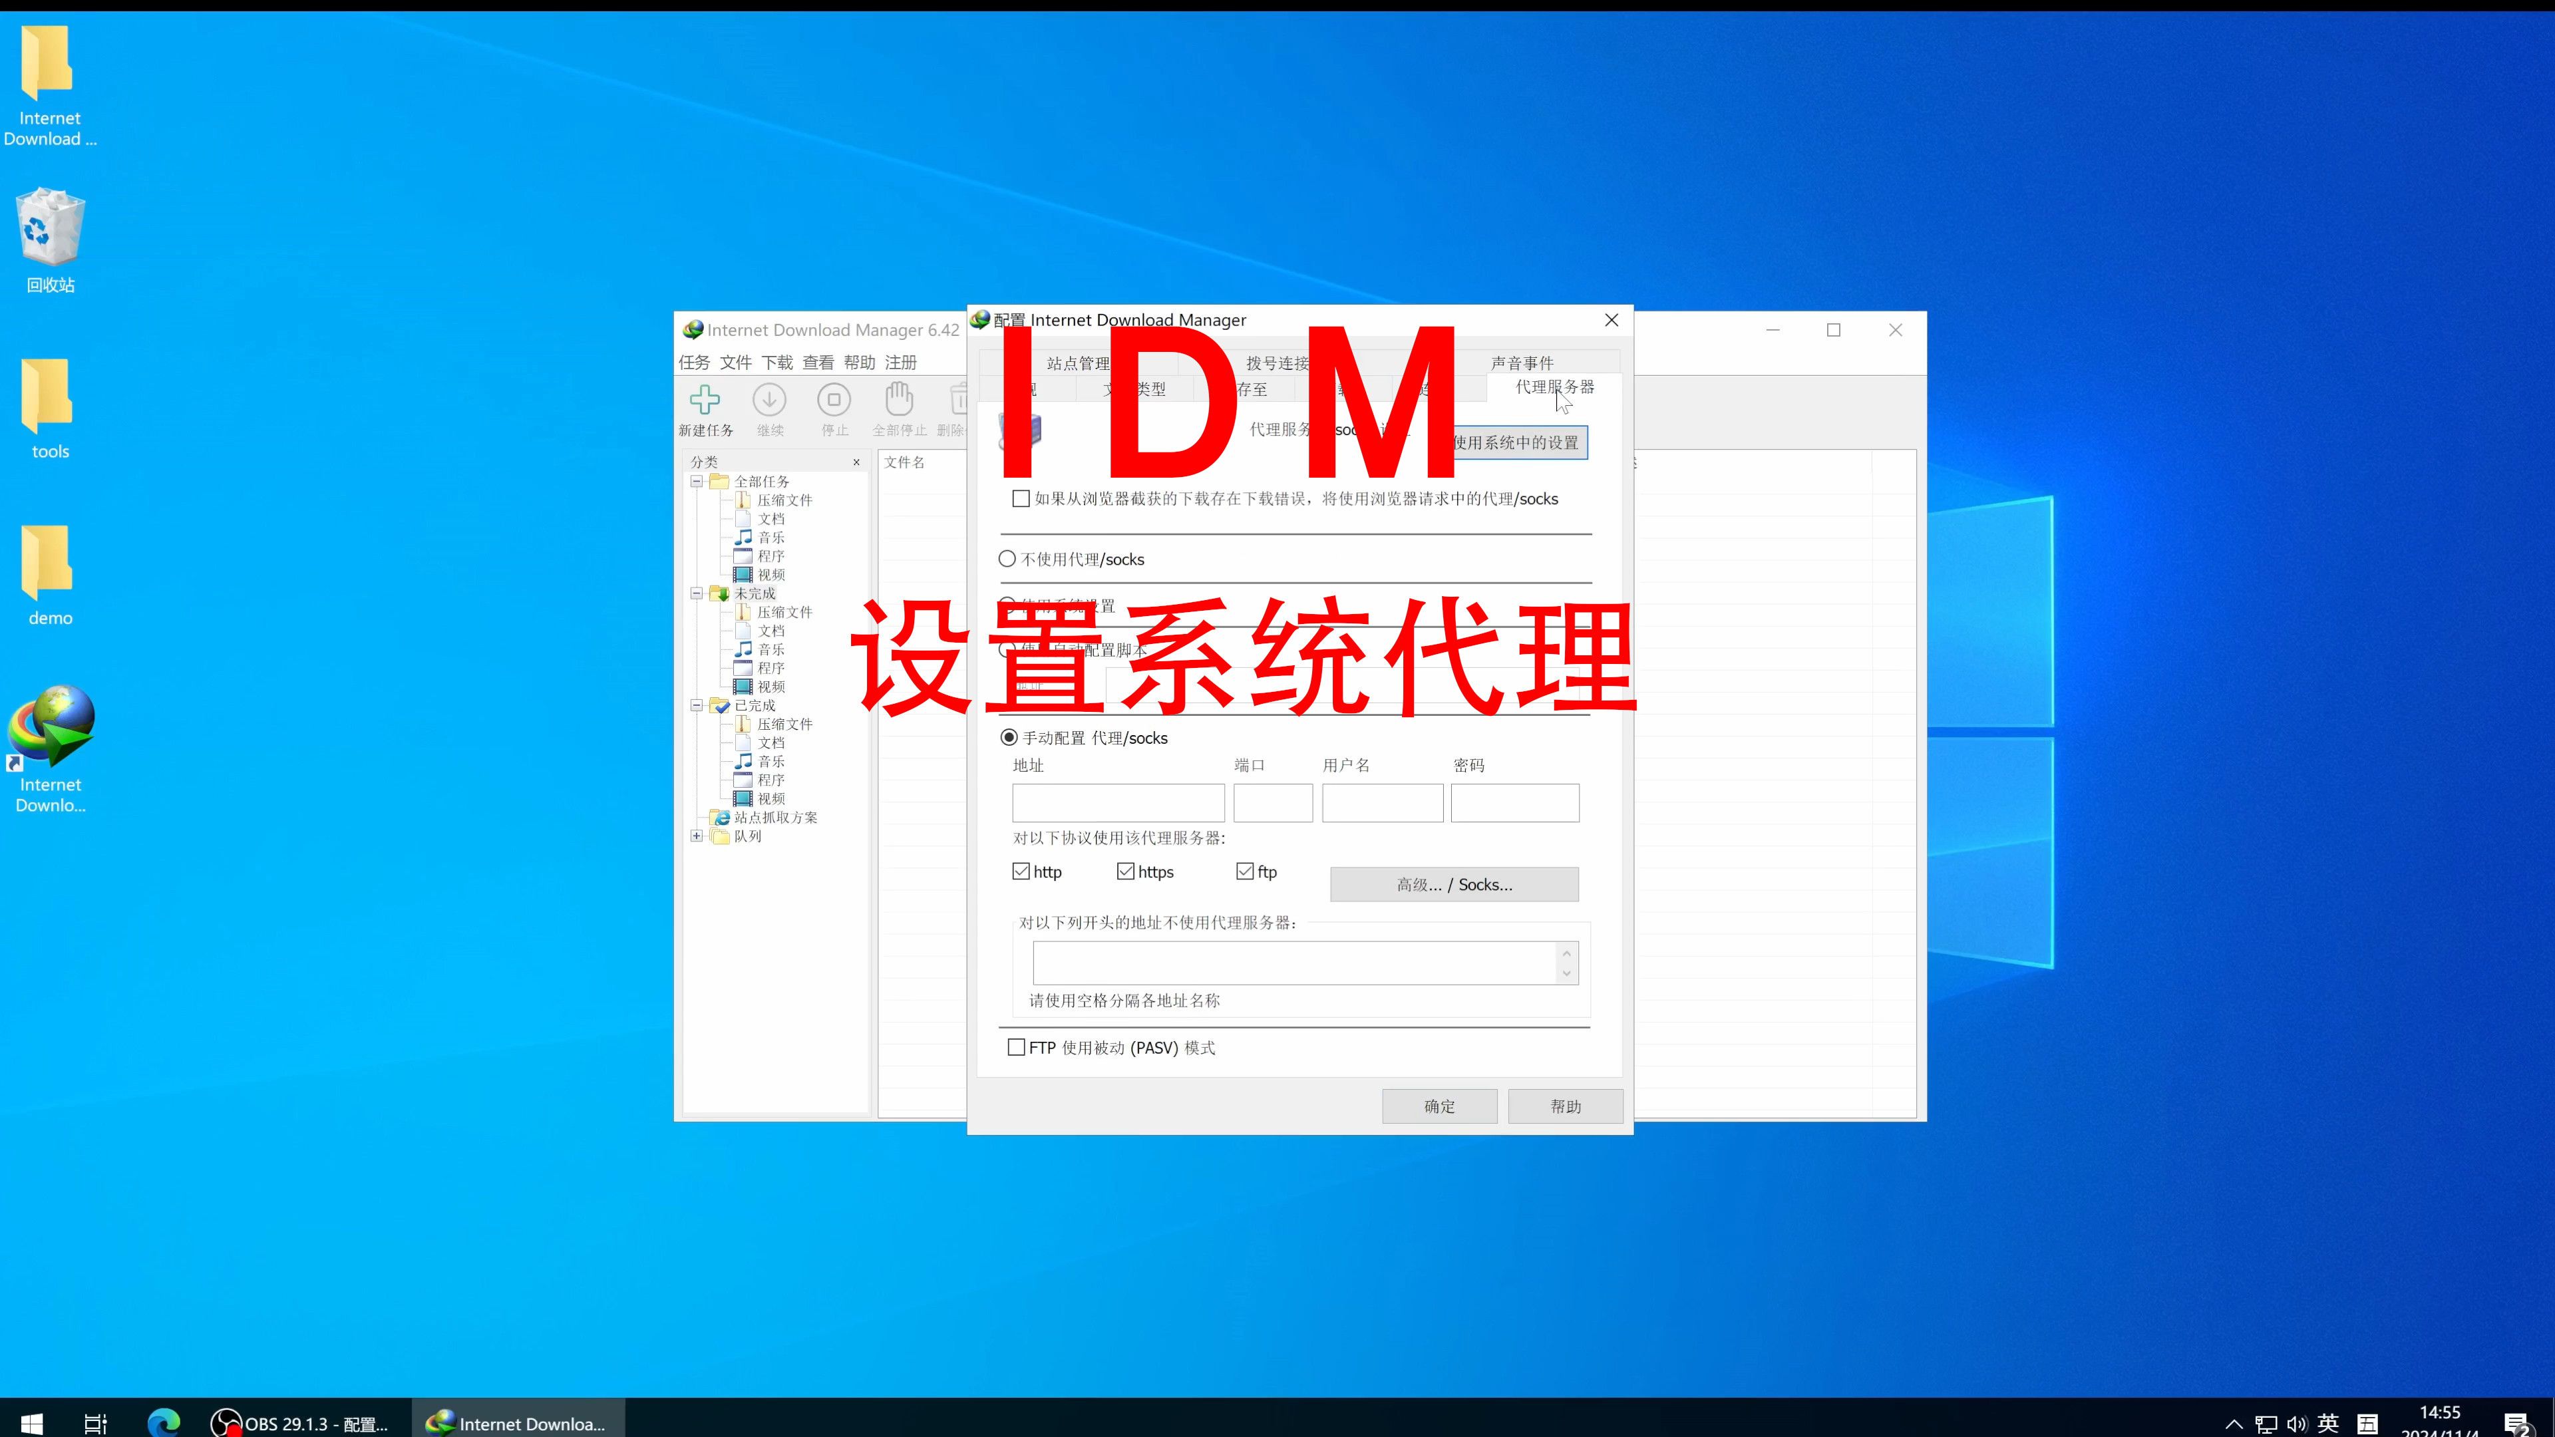Click the 确定 button
Screen dimensions: 2555x1437
coord(1439,1107)
